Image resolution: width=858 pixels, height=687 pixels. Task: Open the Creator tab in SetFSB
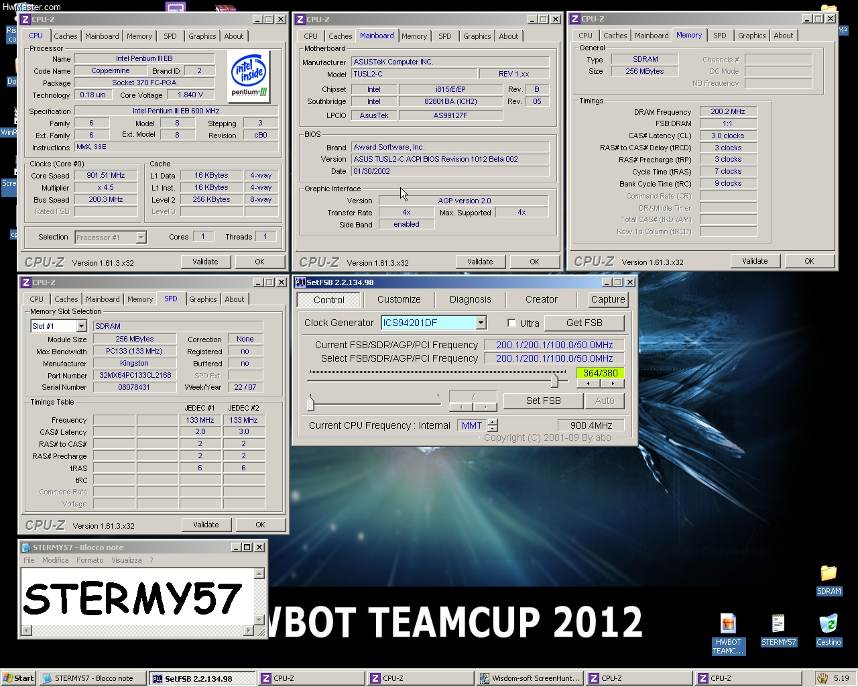(542, 300)
